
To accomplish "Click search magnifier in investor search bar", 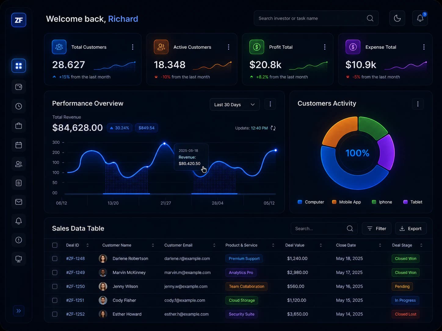I will click(370, 18).
